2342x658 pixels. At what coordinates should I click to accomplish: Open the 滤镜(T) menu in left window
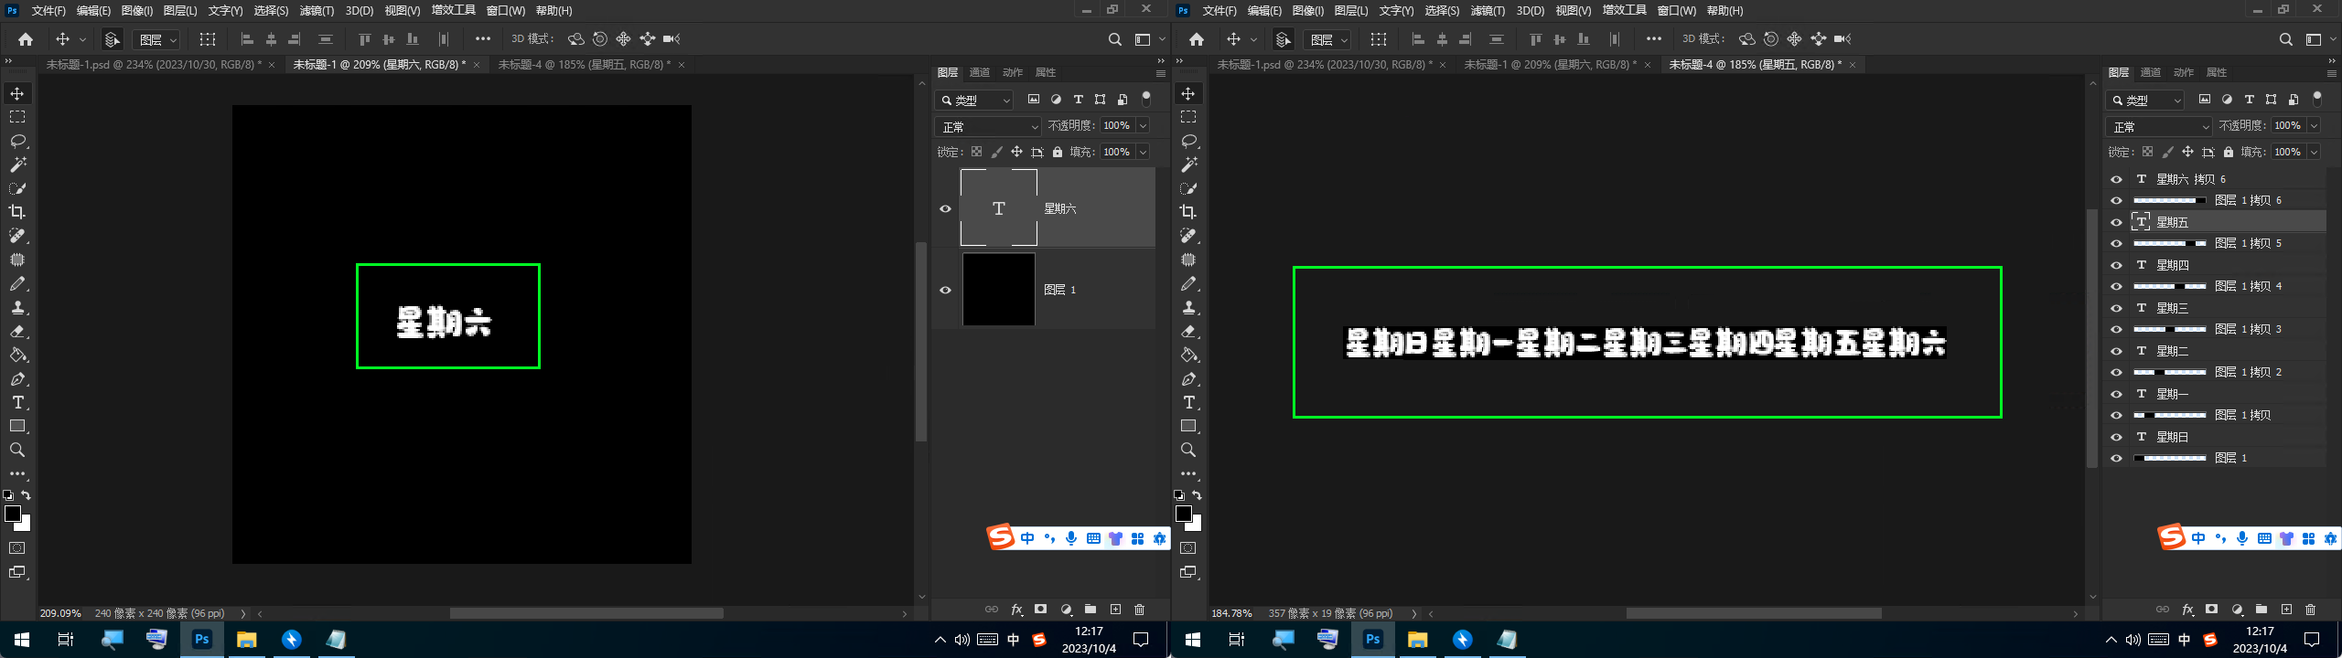coord(317,11)
